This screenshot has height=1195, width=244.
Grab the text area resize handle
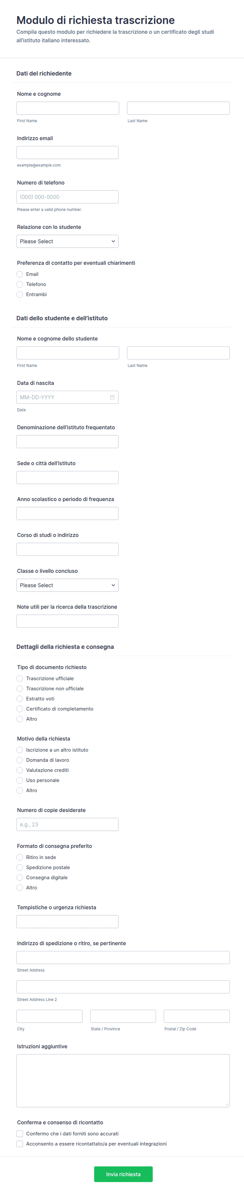227,1104
